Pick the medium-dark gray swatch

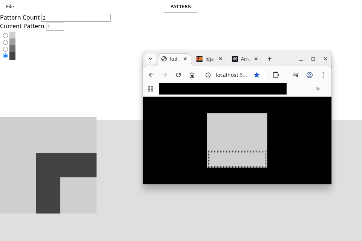(12, 49)
